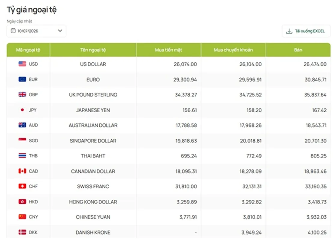
Task: Click the UK flag icon beside GBP
Action: click(22, 94)
